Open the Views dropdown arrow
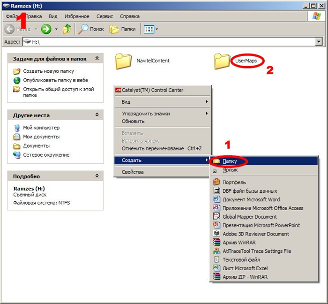The image size is (328, 304). click(x=157, y=29)
